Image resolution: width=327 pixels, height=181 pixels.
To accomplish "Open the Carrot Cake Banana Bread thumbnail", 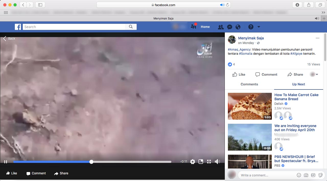I will pos(250,106).
